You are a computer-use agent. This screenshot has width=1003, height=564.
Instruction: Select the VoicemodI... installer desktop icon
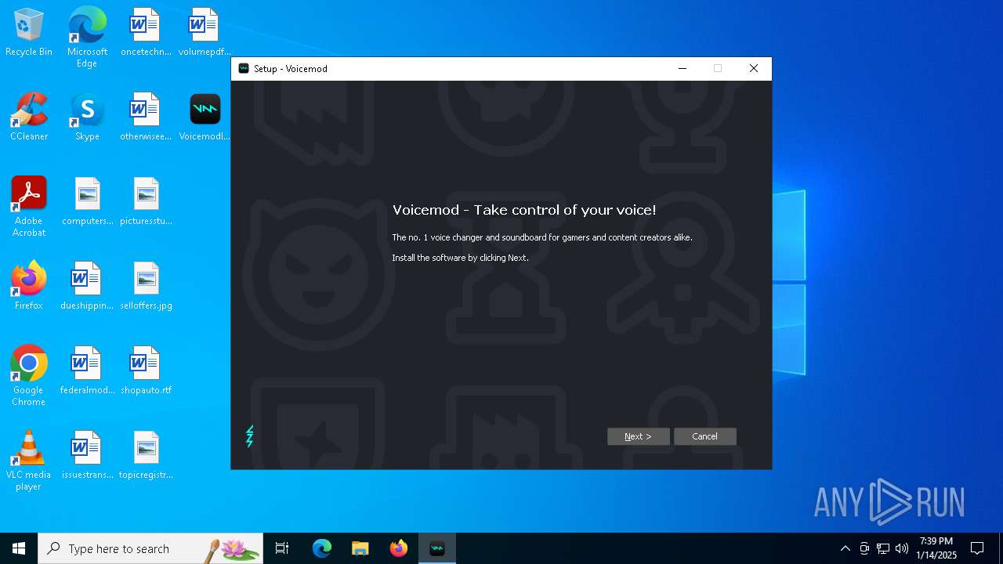pos(205,117)
